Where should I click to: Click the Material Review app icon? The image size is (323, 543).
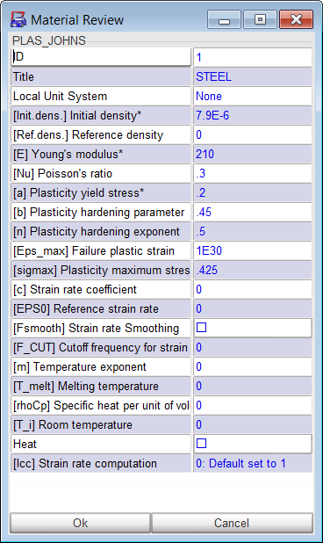pyautogui.click(x=18, y=19)
